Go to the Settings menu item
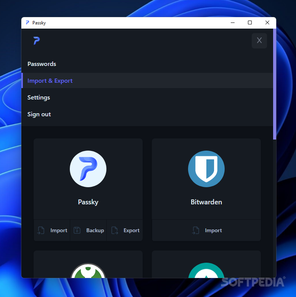 pyautogui.click(x=147, y=98)
